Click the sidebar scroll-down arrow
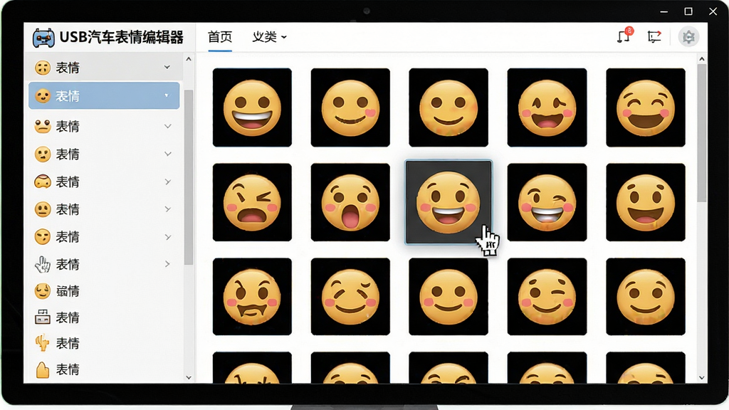This screenshot has height=410, width=729. (188, 377)
